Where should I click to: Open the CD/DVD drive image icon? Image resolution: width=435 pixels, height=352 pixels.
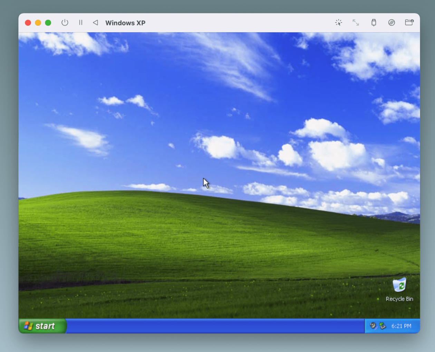[x=391, y=23]
